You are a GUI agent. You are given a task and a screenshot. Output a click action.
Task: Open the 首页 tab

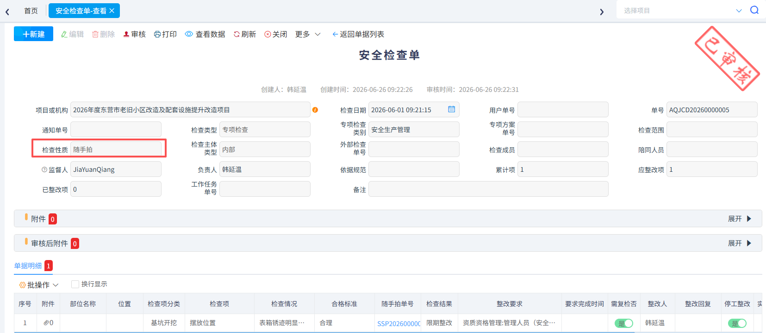31,11
